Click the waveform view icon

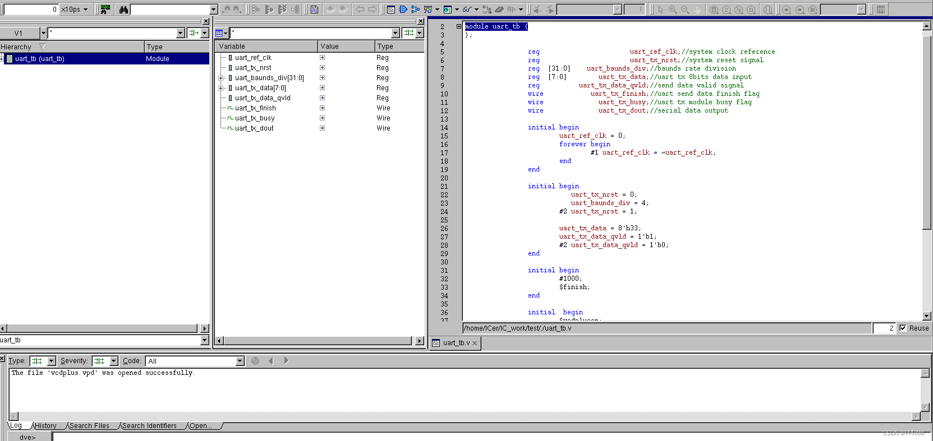pyautogui.click(x=428, y=10)
